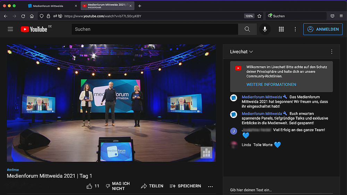Open the YouTube guide hamburger menu
Viewport: 347px width, 195px height.
(x=10, y=29)
